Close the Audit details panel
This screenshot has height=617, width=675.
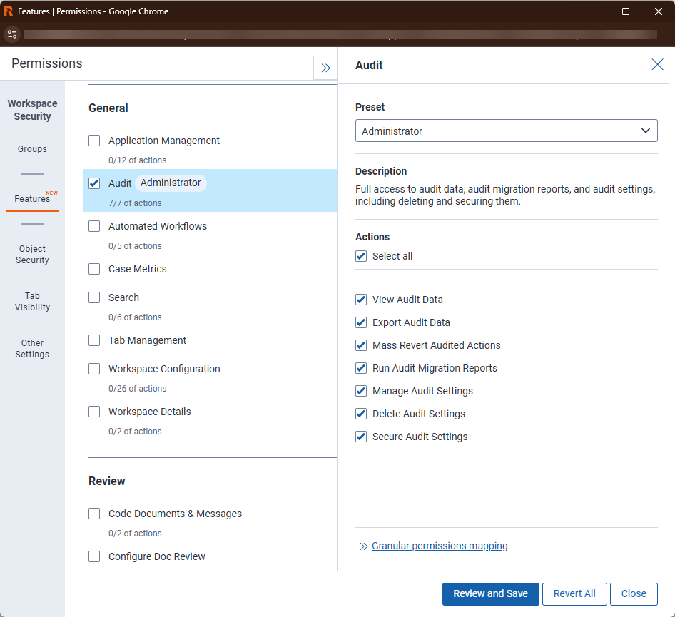(x=657, y=64)
